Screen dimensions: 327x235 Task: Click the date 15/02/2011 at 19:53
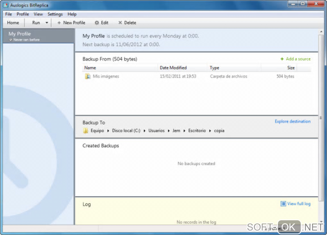coord(178,76)
